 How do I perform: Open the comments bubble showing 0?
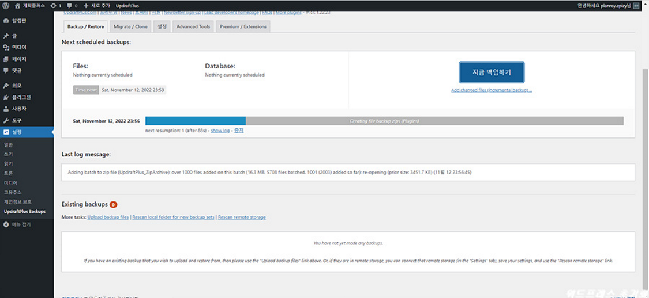pos(72,6)
